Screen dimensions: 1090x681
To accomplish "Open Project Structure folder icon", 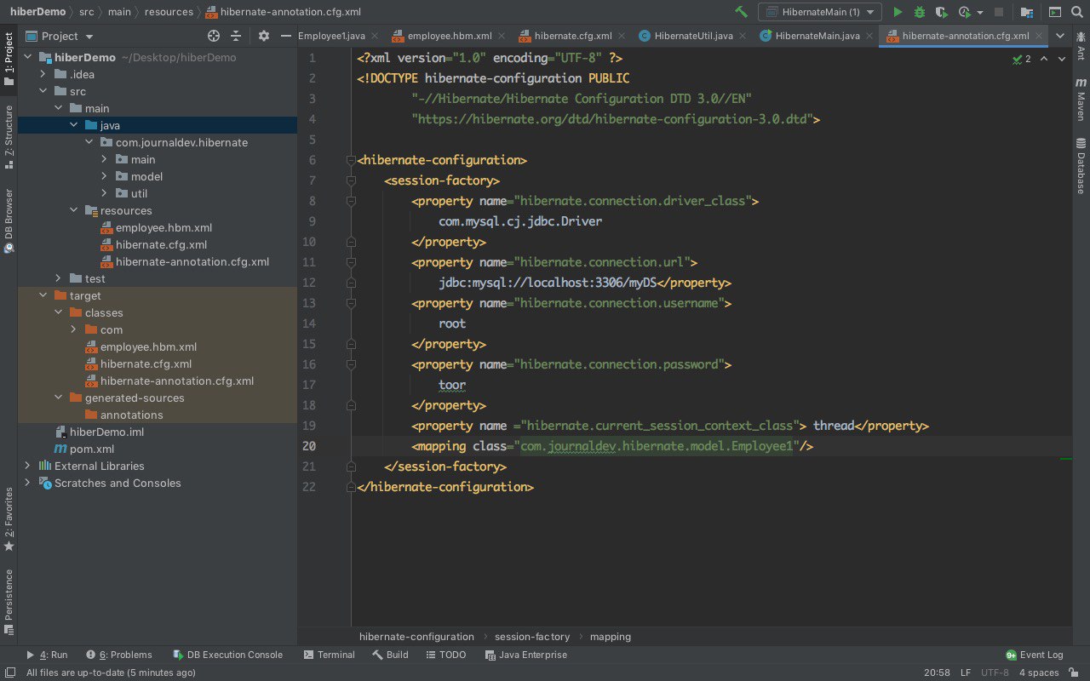I will click(1026, 12).
